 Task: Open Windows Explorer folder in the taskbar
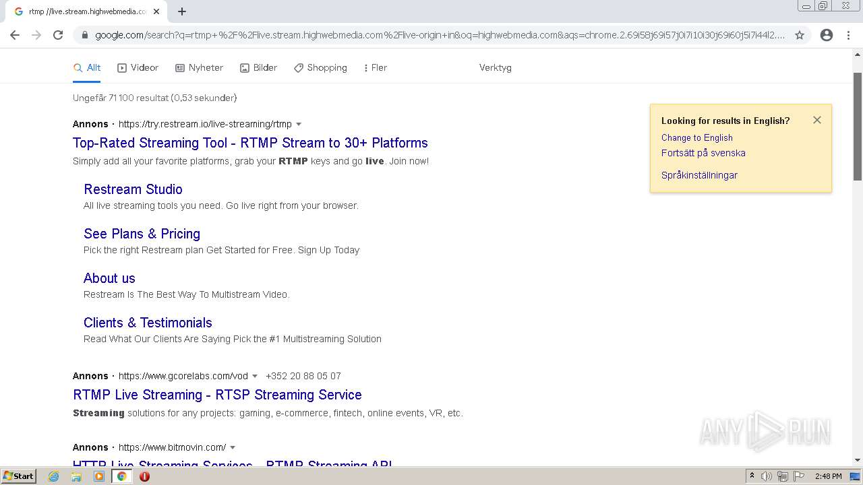[76, 476]
